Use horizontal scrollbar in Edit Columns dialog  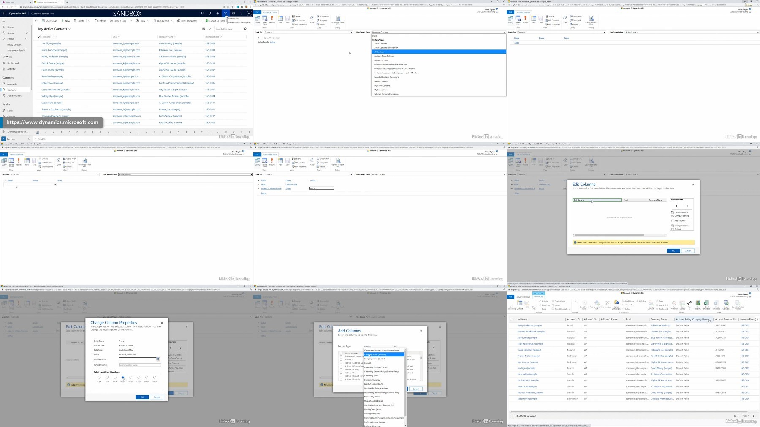[x=608, y=235]
